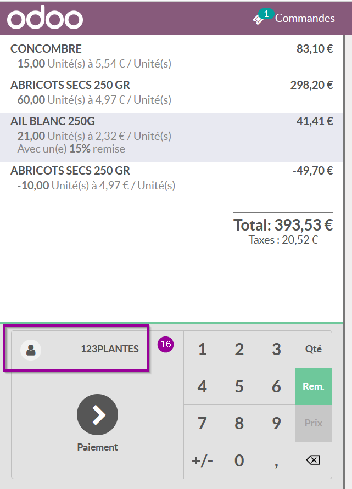Open the Commandes ticket icon

(x=258, y=20)
